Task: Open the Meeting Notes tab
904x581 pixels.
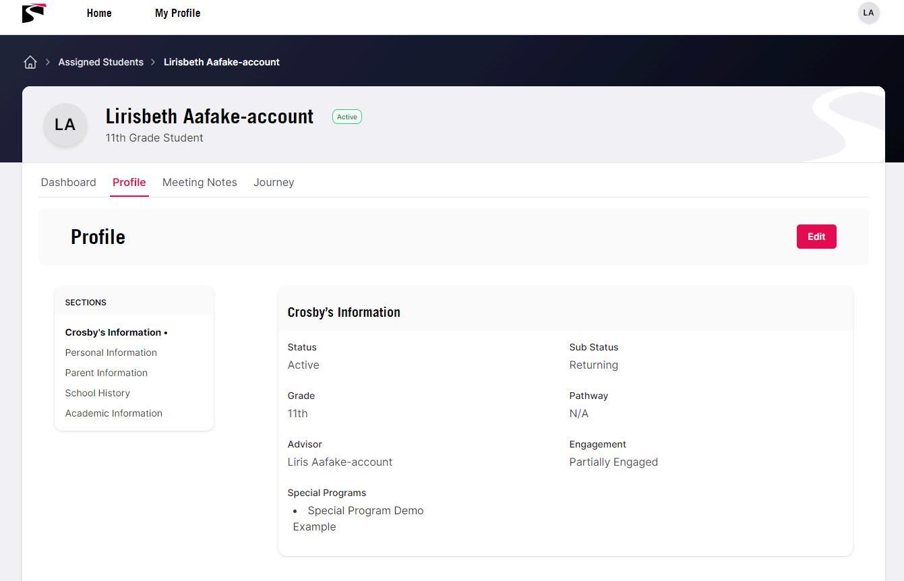Action: pos(200,182)
